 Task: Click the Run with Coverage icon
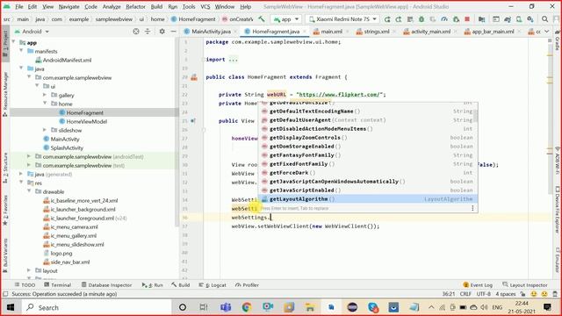tap(433, 19)
